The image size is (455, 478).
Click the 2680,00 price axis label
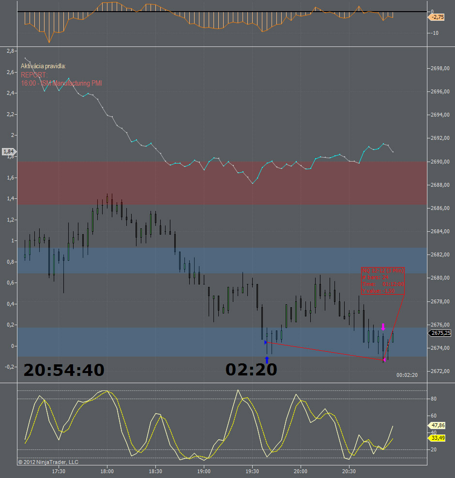(440, 278)
